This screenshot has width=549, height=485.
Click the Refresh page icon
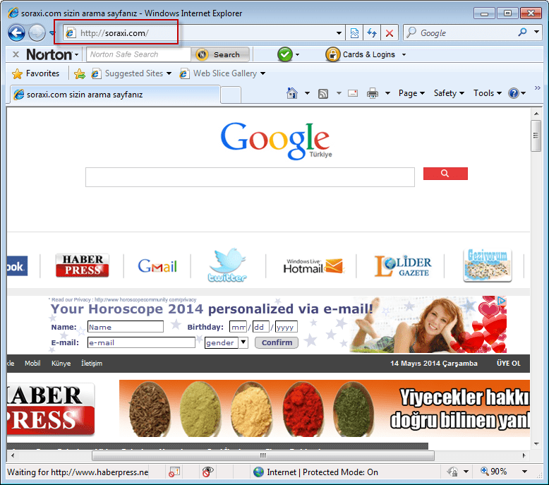(x=372, y=33)
